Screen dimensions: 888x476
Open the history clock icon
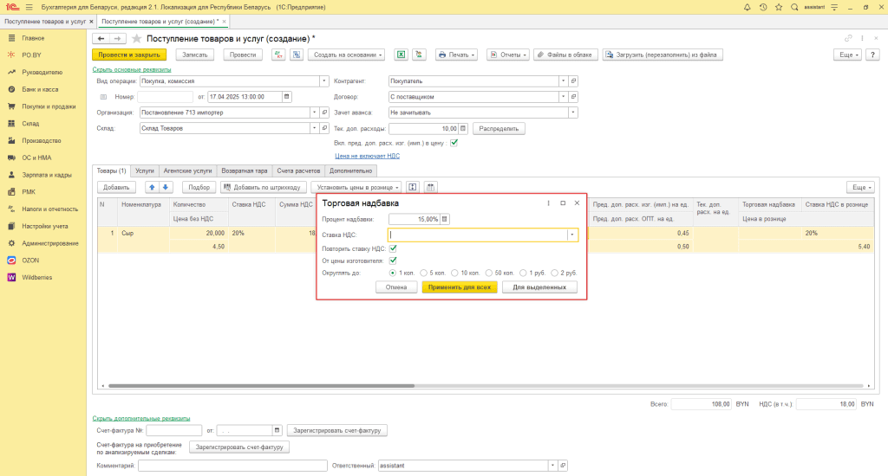[x=763, y=7]
